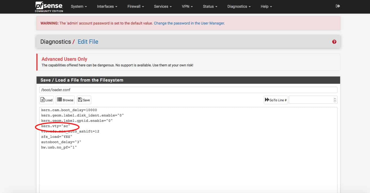Click the autoboot_delay="3" line
The height and width of the screenshot is (193, 370).
(61, 142)
